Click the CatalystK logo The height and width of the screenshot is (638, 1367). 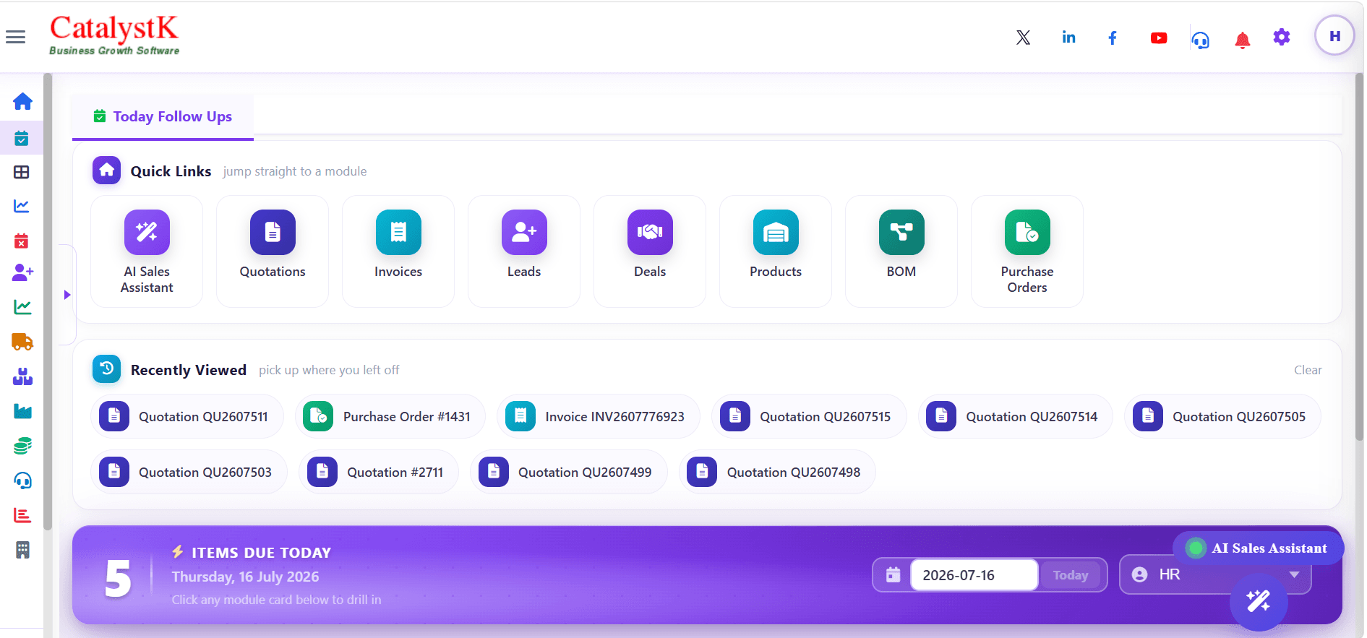114,35
